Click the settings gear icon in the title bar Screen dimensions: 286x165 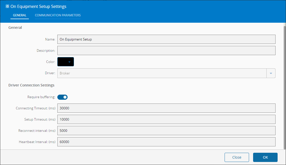point(7,6)
